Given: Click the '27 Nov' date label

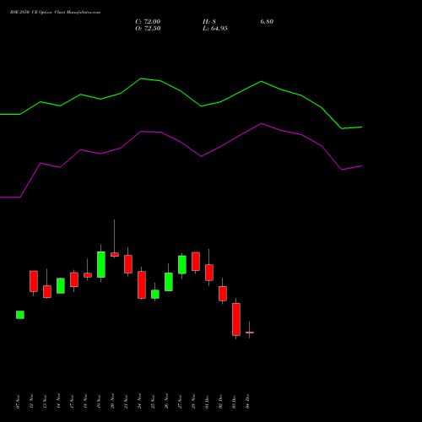Looking at the screenshot, I should pyautogui.click(x=181, y=402).
